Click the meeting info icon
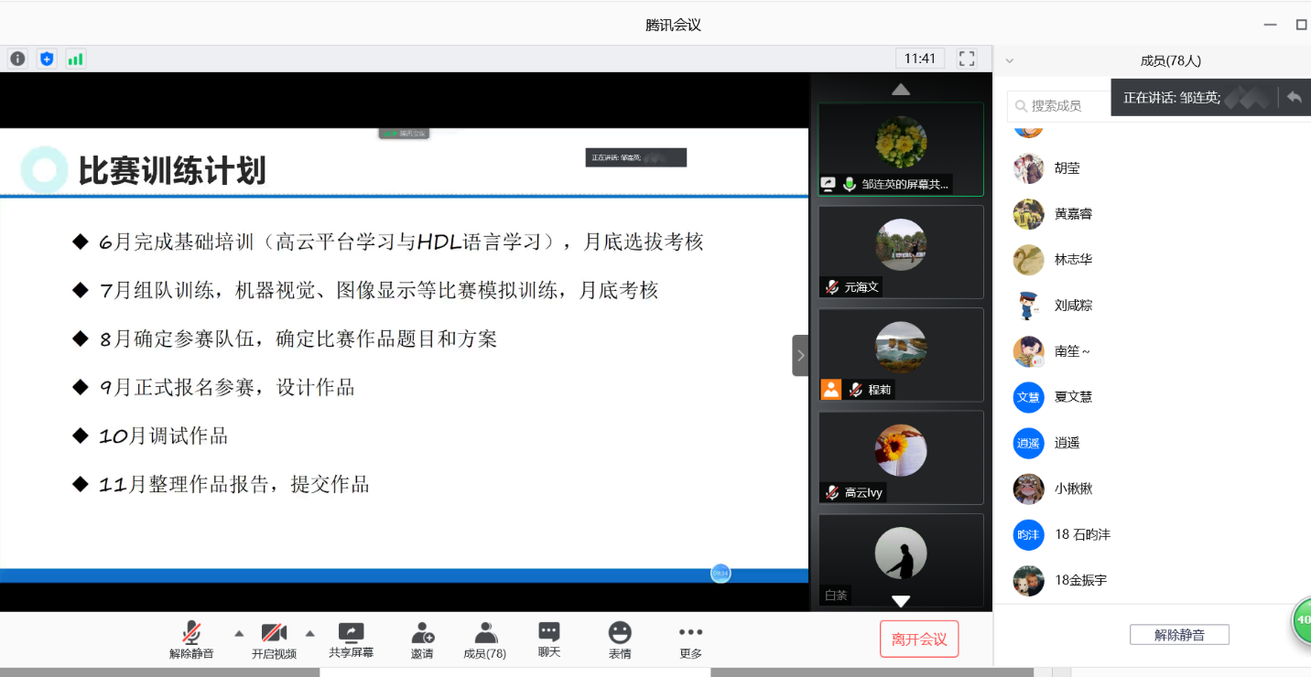The width and height of the screenshot is (1311, 677). tap(17, 59)
